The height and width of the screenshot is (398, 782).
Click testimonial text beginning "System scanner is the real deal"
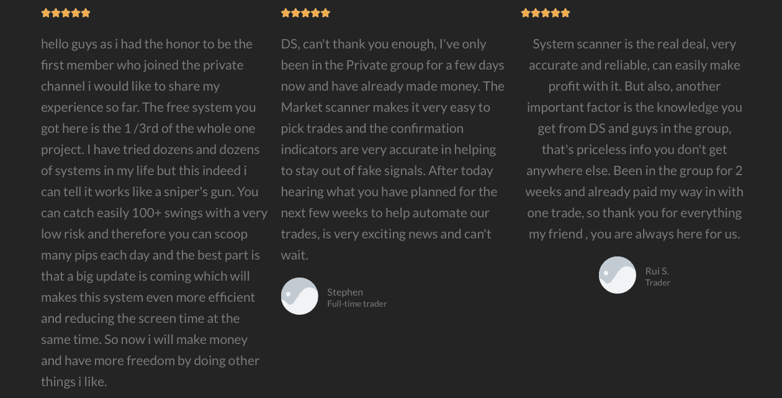pyautogui.click(x=634, y=138)
